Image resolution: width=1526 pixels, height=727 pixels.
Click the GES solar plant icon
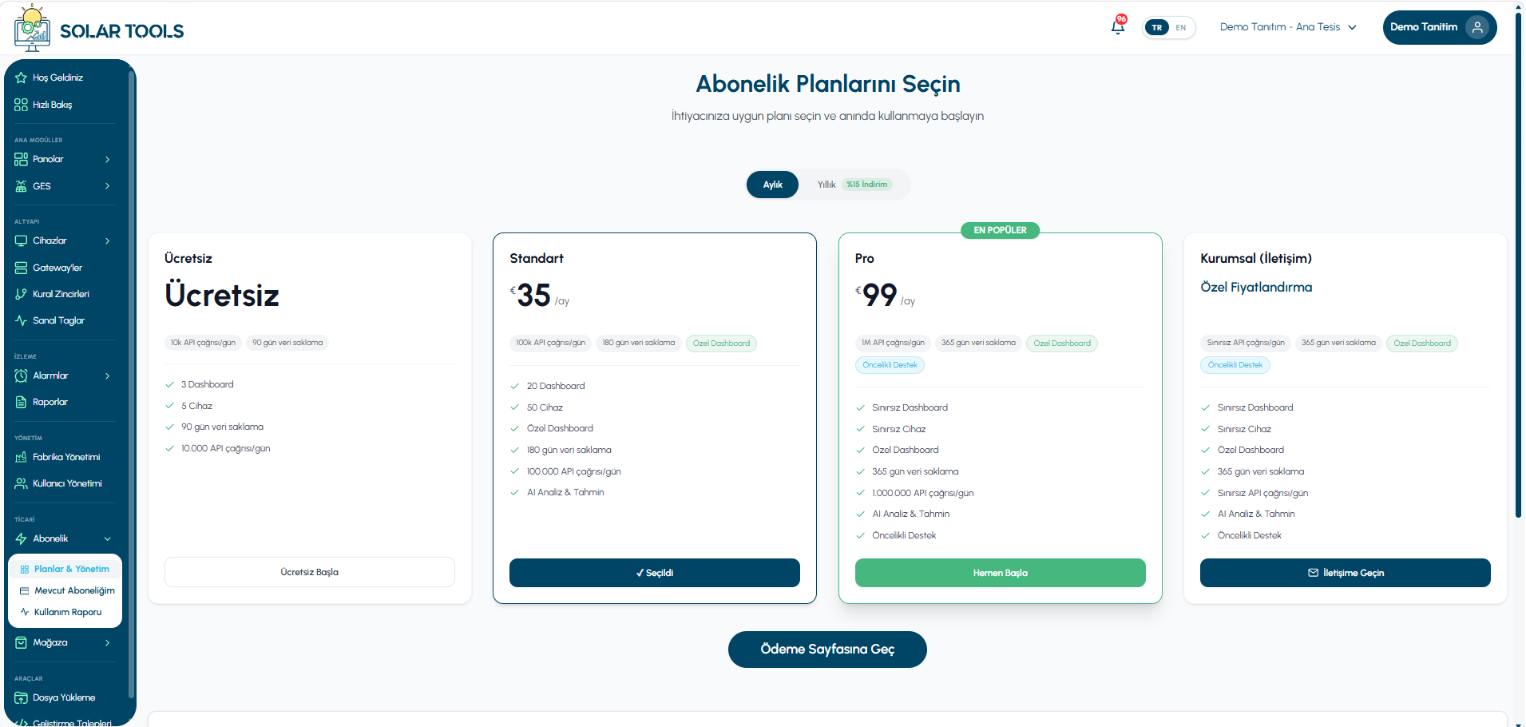tap(21, 186)
